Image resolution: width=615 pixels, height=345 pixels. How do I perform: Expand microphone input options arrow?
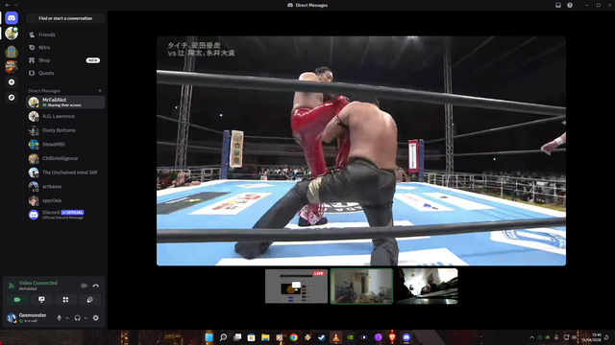[67, 318]
